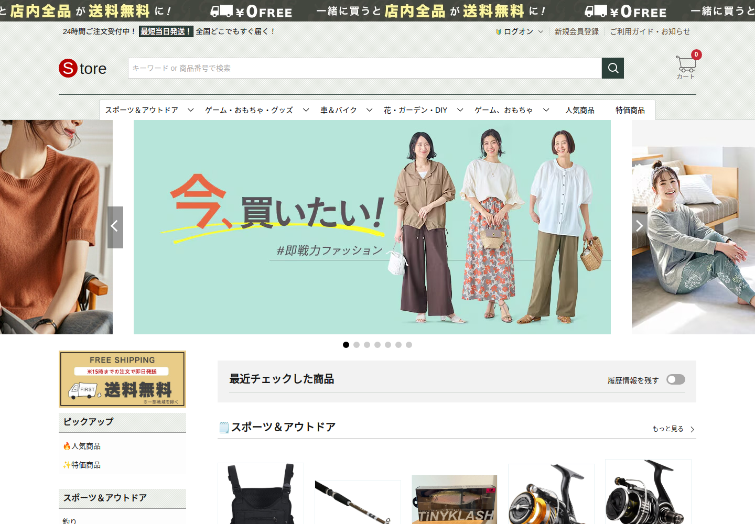The height and width of the screenshot is (524, 755).
Task: Expand the スポーツ＆アウトドア menu chevron
Action: click(191, 110)
